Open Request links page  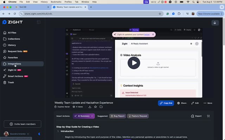pos(15,51)
